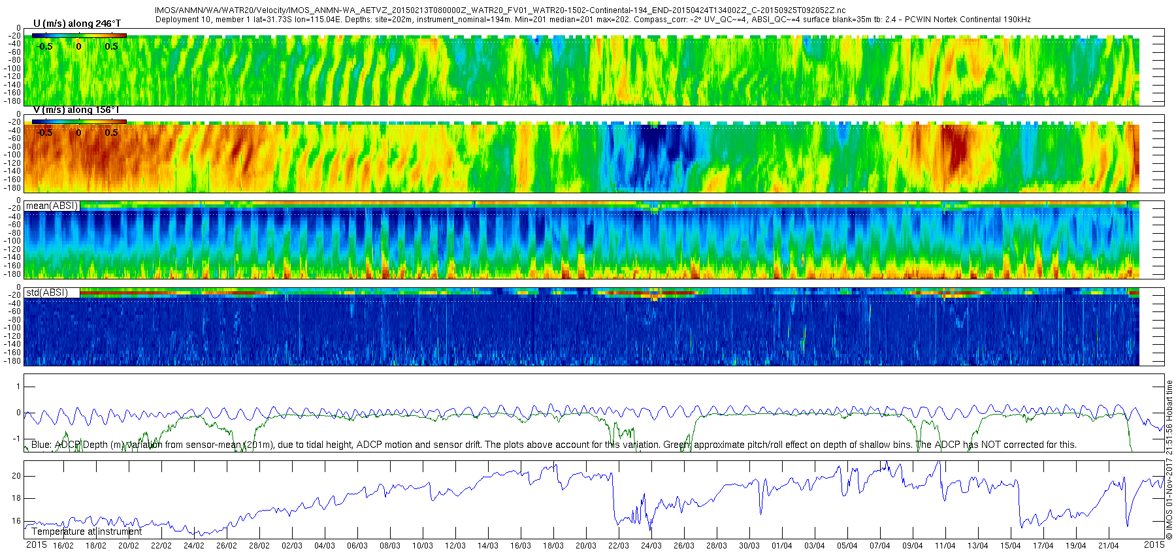Viewport: 1176px width, 555px height.
Task: Click the 30/03 date tick label
Action: [x=749, y=546]
